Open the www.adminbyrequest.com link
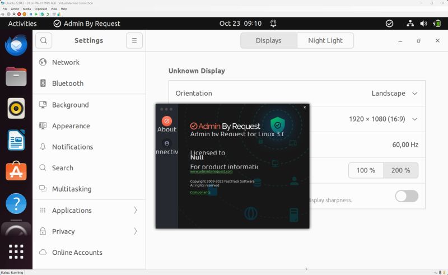The width and height of the screenshot is (448, 275). [x=211, y=171]
